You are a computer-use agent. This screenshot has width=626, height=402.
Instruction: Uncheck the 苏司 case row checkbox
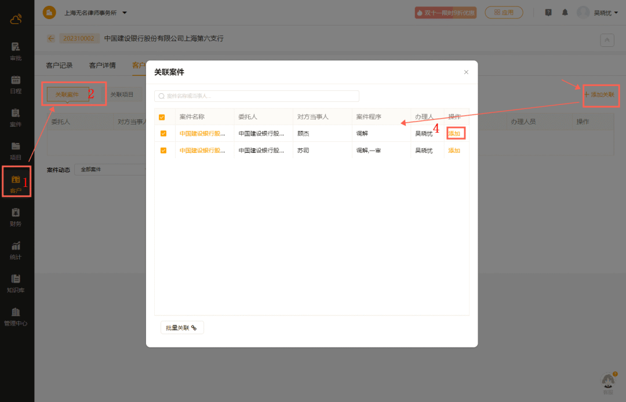coord(163,150)
